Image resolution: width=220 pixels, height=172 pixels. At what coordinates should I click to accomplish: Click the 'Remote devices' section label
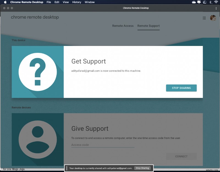pos(21,107)
